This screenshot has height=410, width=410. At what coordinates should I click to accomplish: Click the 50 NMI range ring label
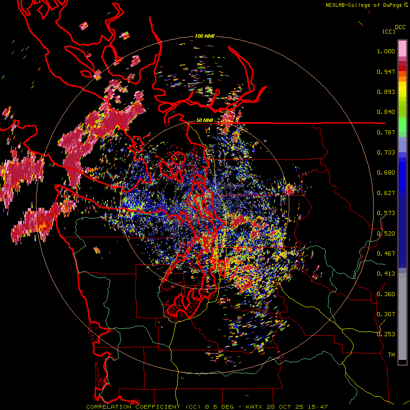pyautogui.click(x=205, y=121)
